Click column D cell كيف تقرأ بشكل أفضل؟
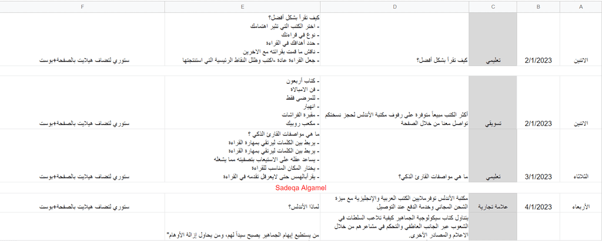Image resolution: width=602 pixels, height=241 pixels. pos(394,39)
